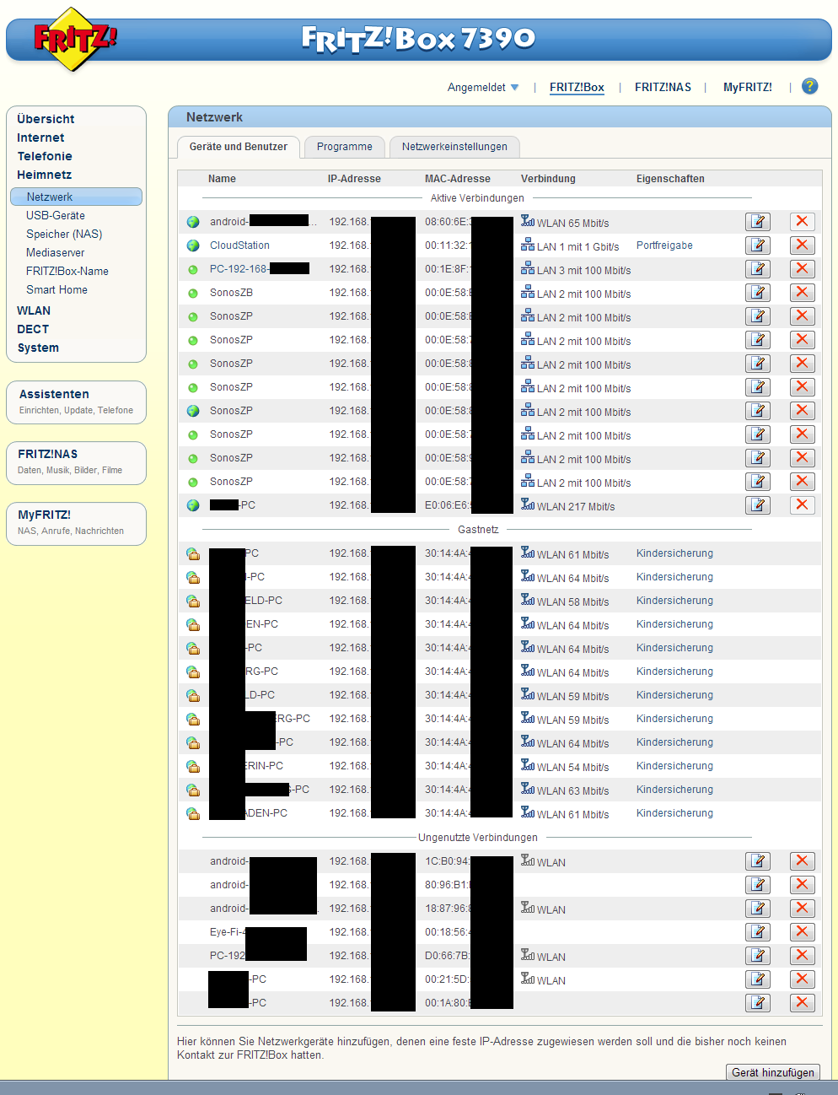Open the Portfreigabe link for CloudStation

pos(665,245)
